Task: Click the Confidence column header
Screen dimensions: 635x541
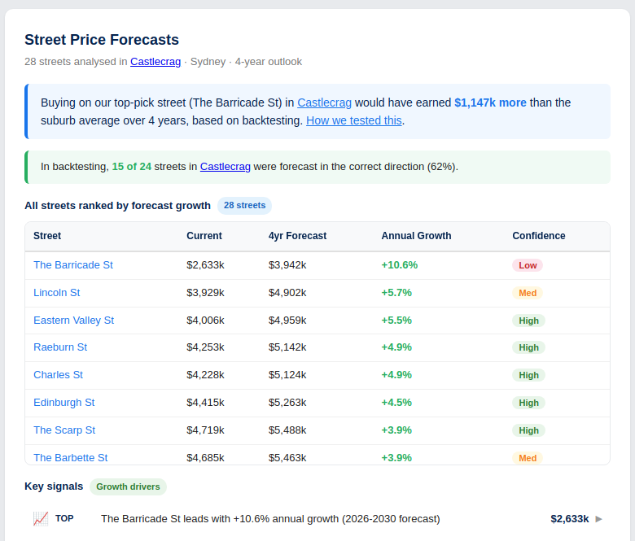Action: 538,236
